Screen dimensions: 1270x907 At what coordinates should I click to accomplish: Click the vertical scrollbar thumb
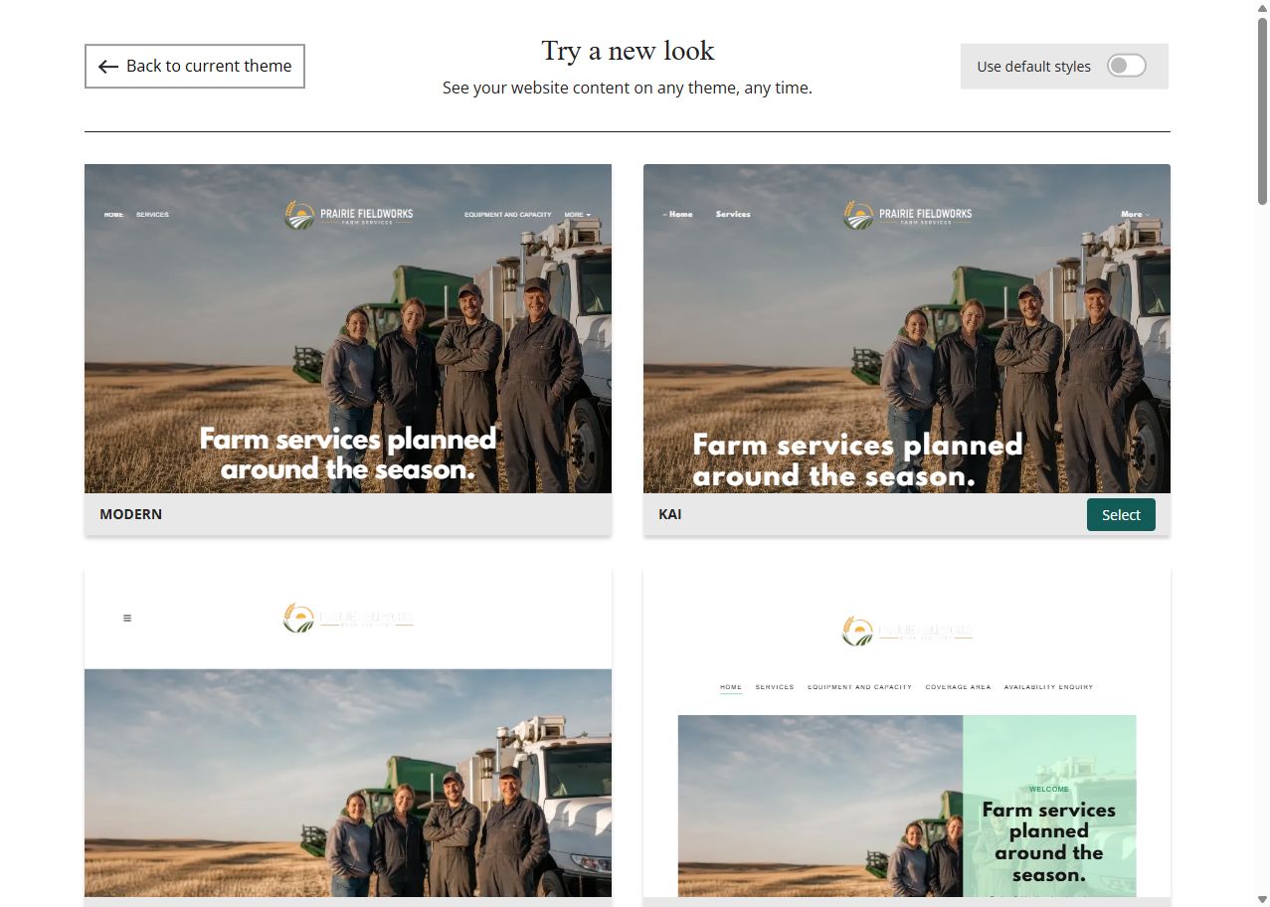coord(1262,109)
